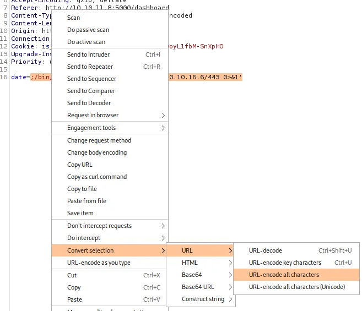Click the Referer header line
The width and height of the screenshot is (362, 311).
(90, 8)
